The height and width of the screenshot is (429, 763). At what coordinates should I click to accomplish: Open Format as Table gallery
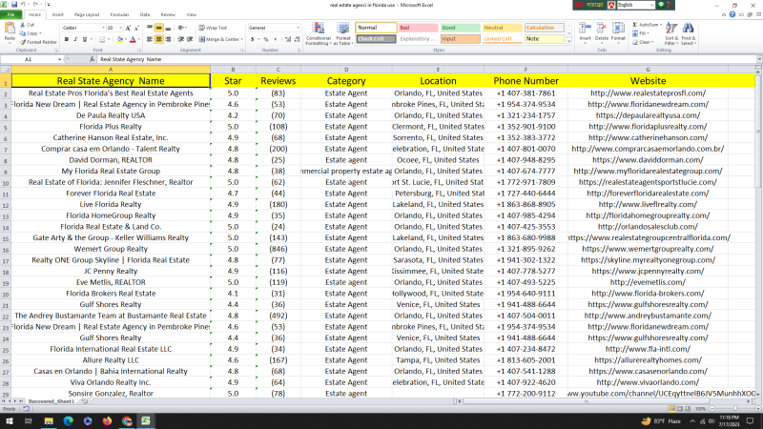coord(343,33)
